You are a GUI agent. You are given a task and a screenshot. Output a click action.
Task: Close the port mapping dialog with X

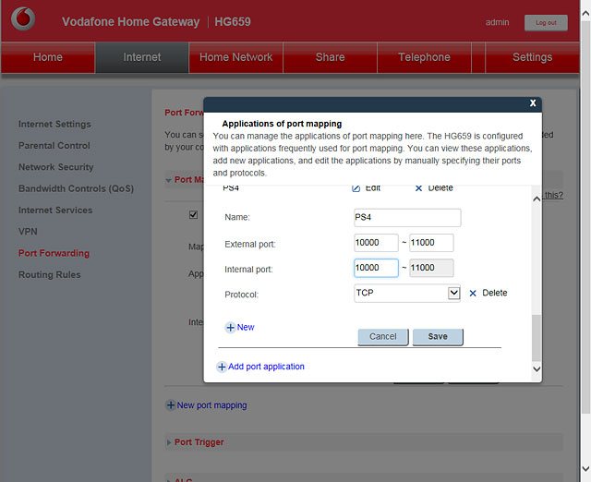[x=533, y=103]
